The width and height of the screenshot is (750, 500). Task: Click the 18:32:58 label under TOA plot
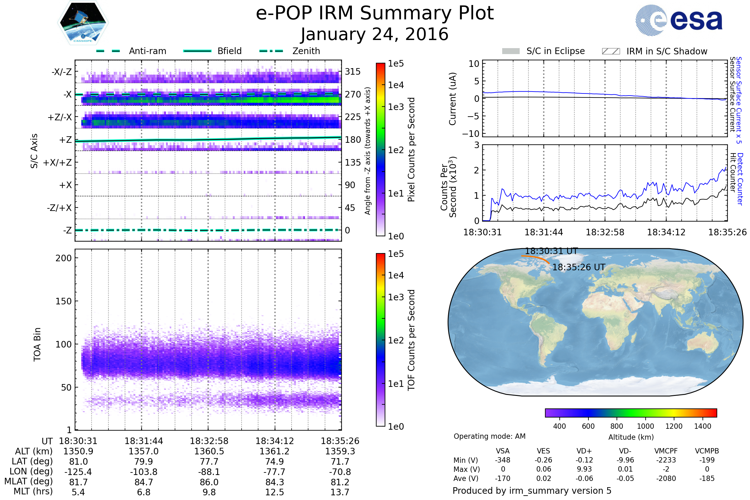click(x=209, y=441)
